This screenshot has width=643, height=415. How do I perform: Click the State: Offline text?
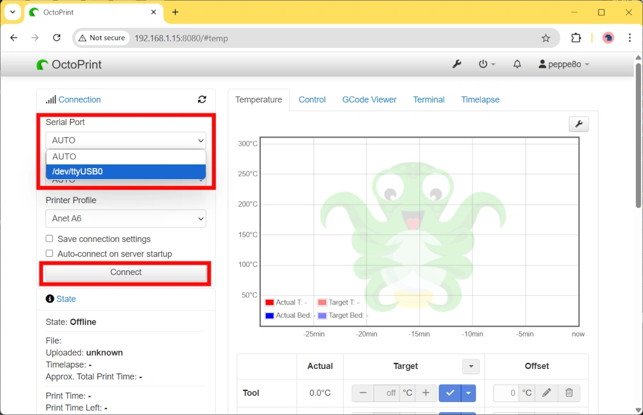click(71, 322)
